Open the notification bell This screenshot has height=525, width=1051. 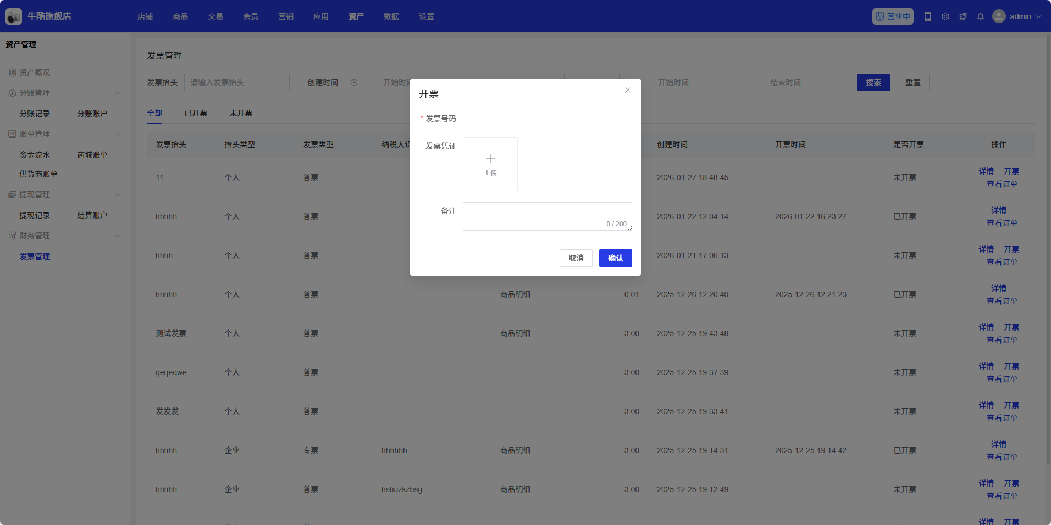[x=980, y=16]
